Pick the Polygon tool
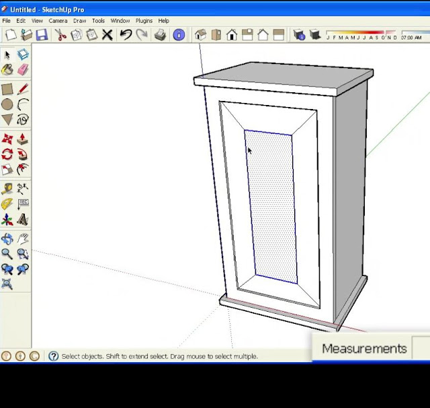430x408 pixels. coord(7,120)
